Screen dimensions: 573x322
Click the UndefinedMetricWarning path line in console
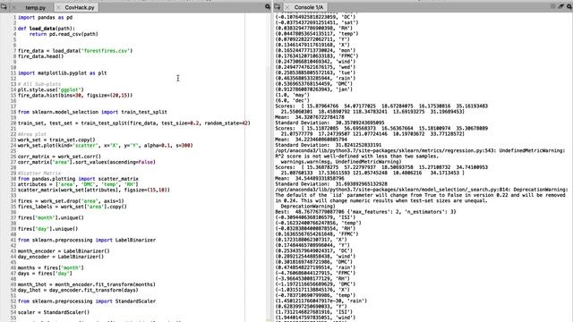(x=420, y=150)
